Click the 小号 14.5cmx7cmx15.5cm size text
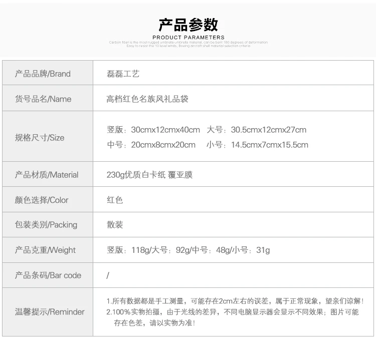The height and width of the screenshot is (338, 376). click(257, 145)
